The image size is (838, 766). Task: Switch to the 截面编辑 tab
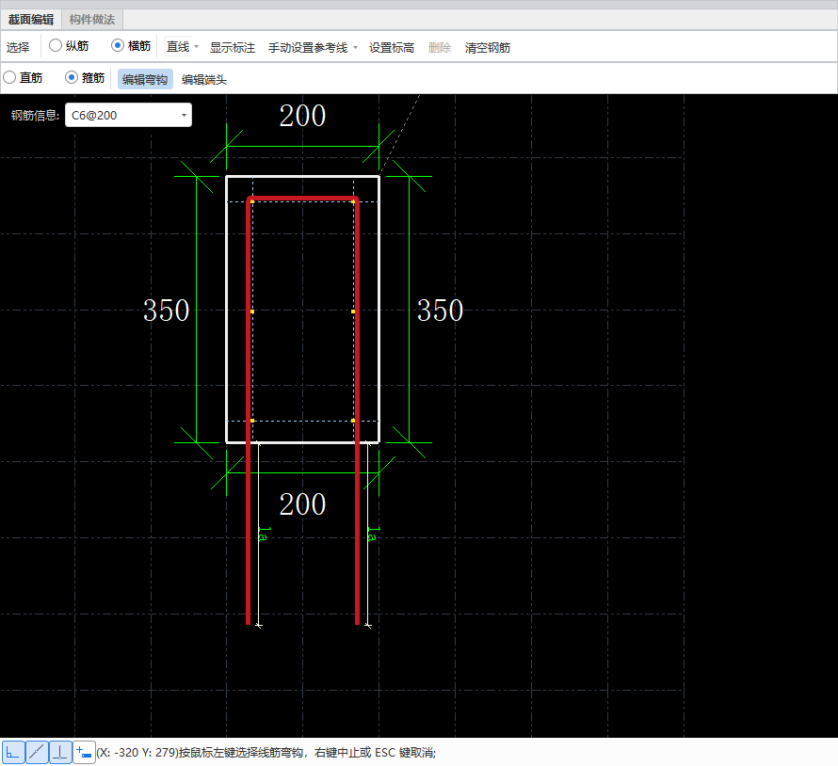[x=31, y=19]
